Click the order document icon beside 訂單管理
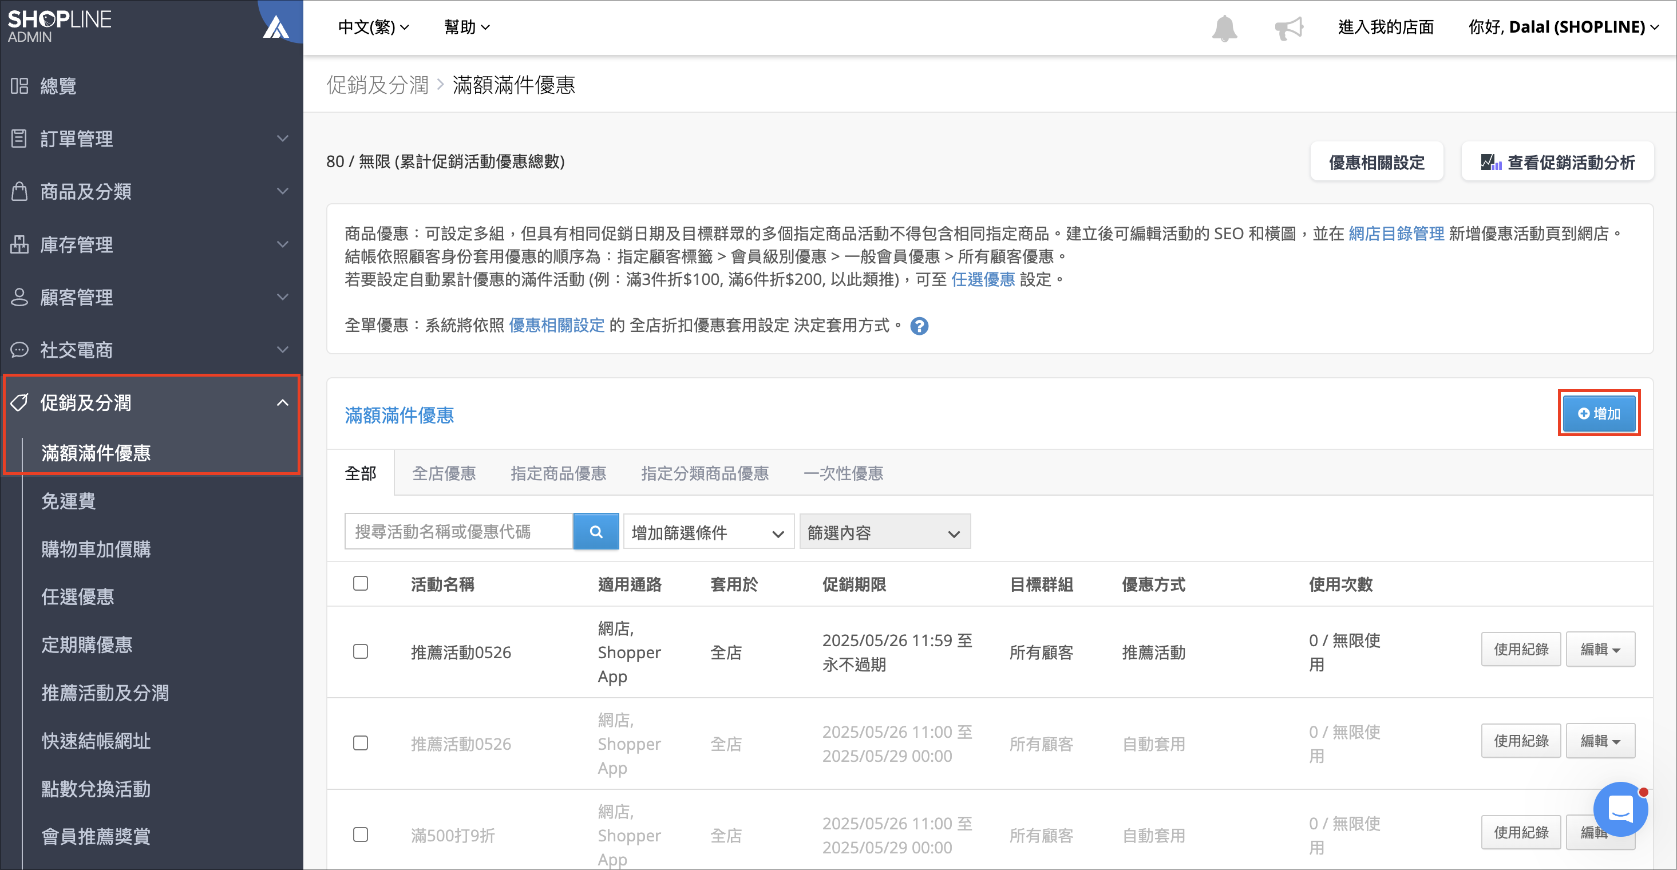The height and width of the screenshot is (870, 1677). pyautogui.click(x=19, y=139)
